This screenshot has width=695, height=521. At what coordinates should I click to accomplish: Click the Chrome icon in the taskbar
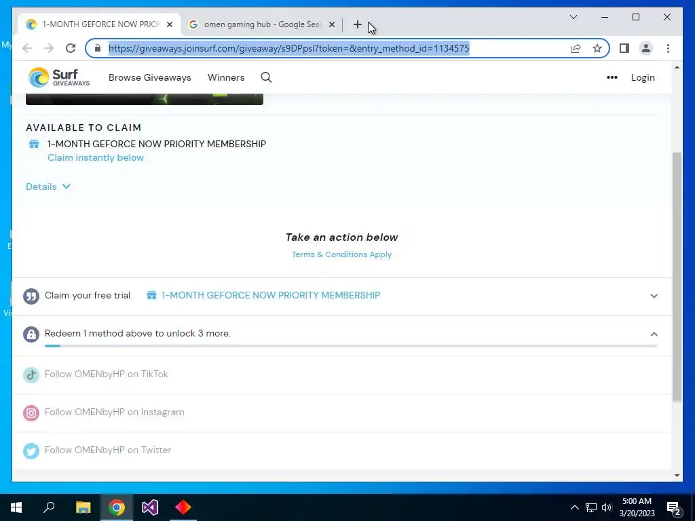coord(117,507)
